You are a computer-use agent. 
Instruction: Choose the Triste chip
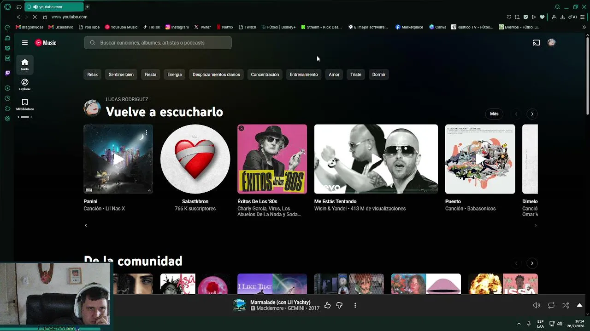356,74
